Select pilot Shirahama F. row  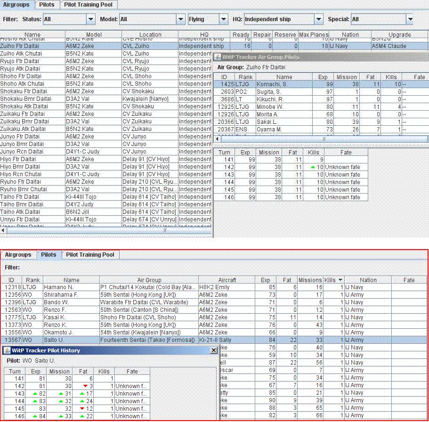[x=215, y=295]
